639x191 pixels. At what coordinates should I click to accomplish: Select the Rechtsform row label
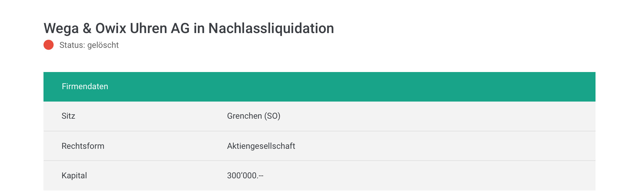[x=83, y=146]
